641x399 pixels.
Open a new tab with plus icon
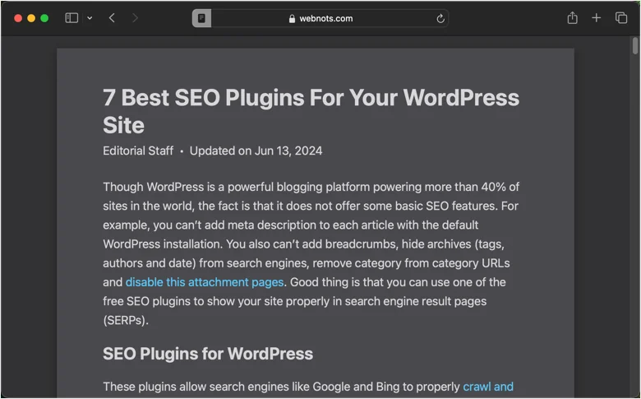tap(597, 17)
